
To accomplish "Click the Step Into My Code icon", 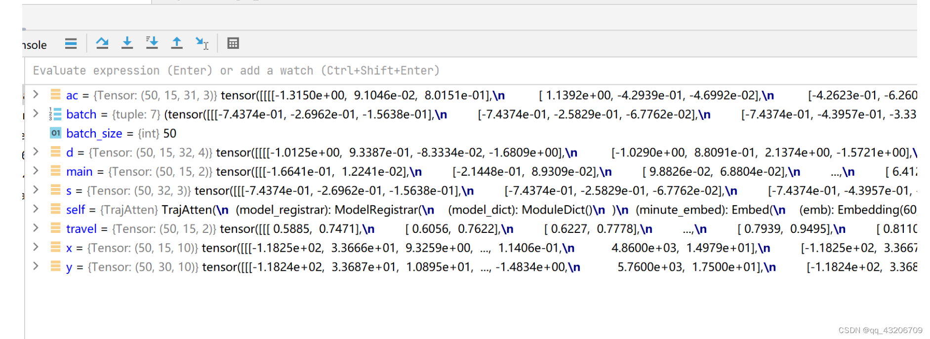I will coord(152,43).
